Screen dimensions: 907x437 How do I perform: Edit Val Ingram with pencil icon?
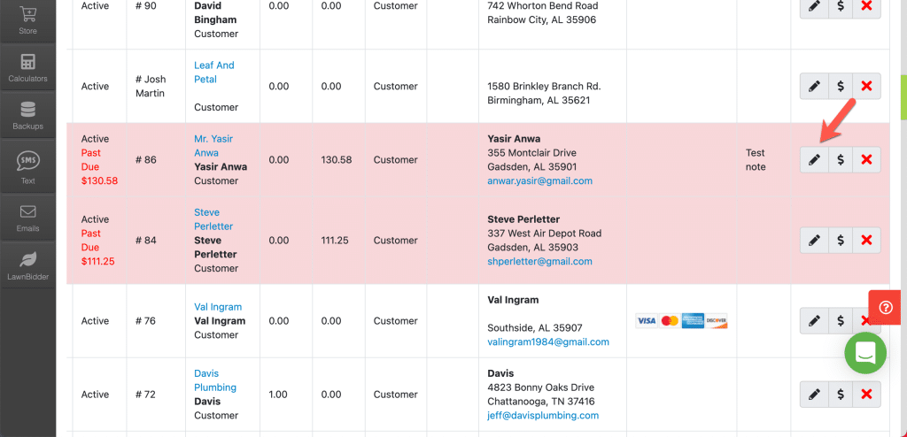pyautogui.click(x=814, y=321)
